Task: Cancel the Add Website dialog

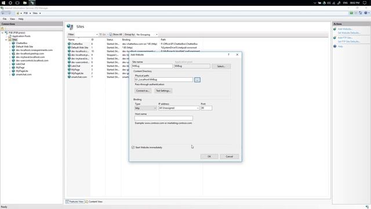Action: pos(229,156)
